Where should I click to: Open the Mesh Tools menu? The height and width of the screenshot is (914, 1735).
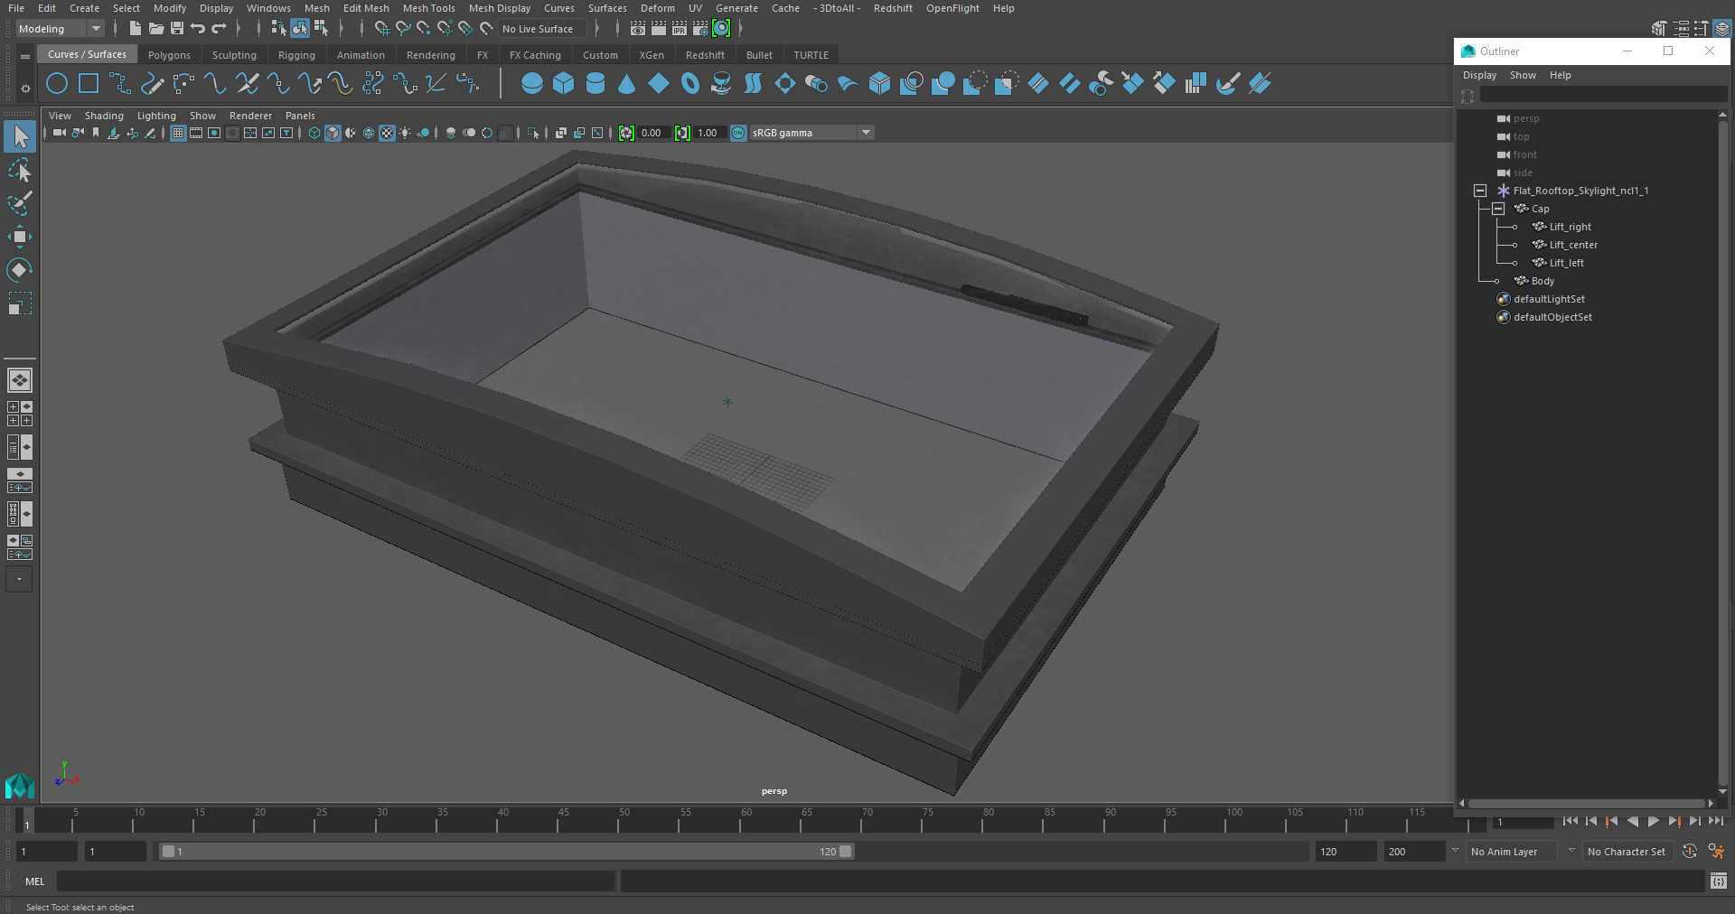point(428,8)
